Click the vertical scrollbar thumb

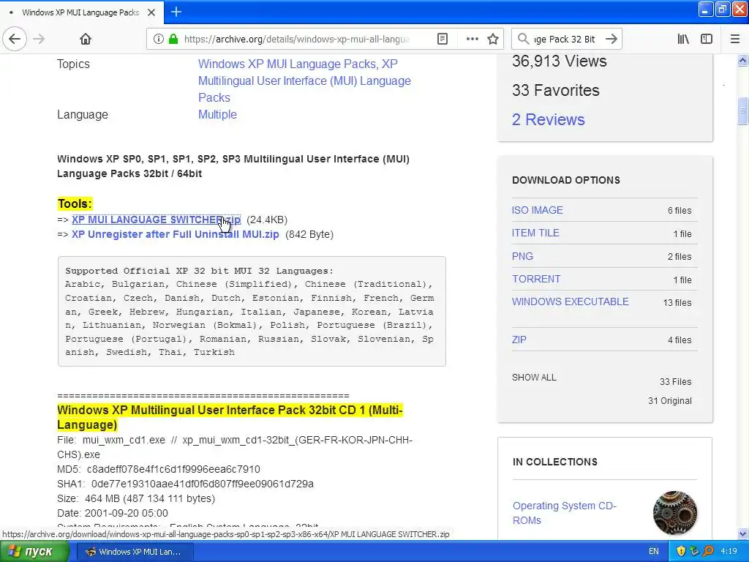click(742, 111)
